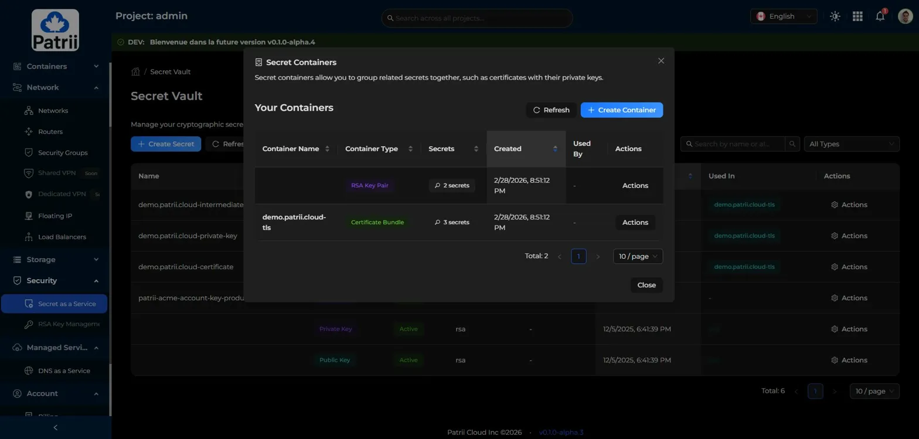This screenshot has height=439, width=919.
Task: Open Actions for the RSA Key Pair container
Action: click(635, 186)
